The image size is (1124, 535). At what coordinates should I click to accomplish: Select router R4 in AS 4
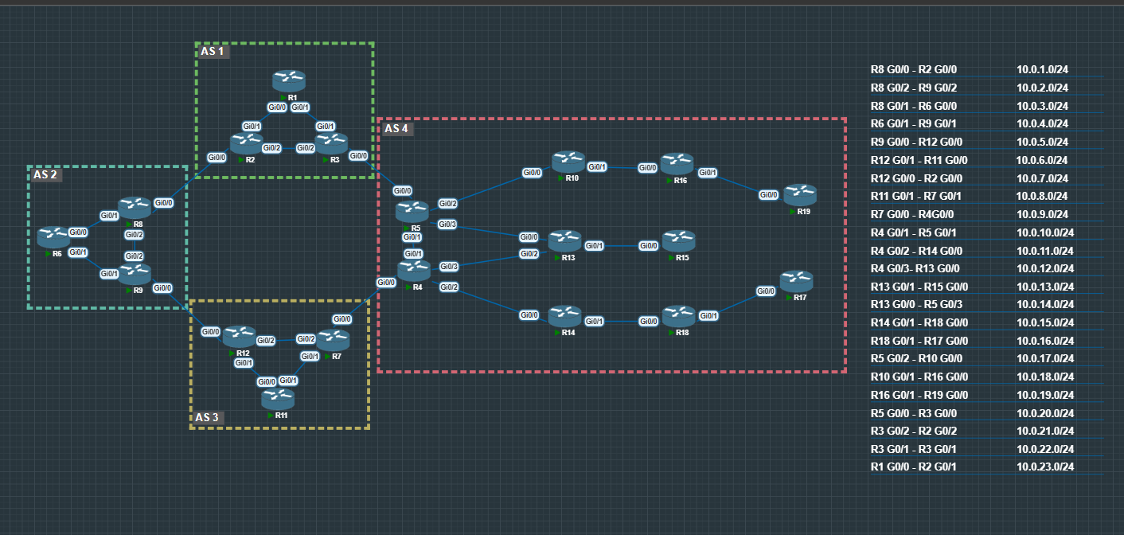pos(414,271)
